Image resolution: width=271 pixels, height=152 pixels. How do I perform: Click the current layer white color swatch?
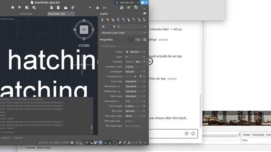pyautogui.click(x=114, y=27)
